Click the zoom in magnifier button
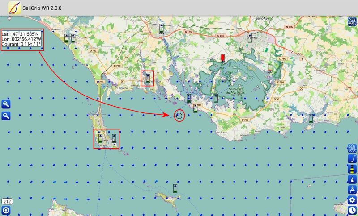 click(6, 104)
